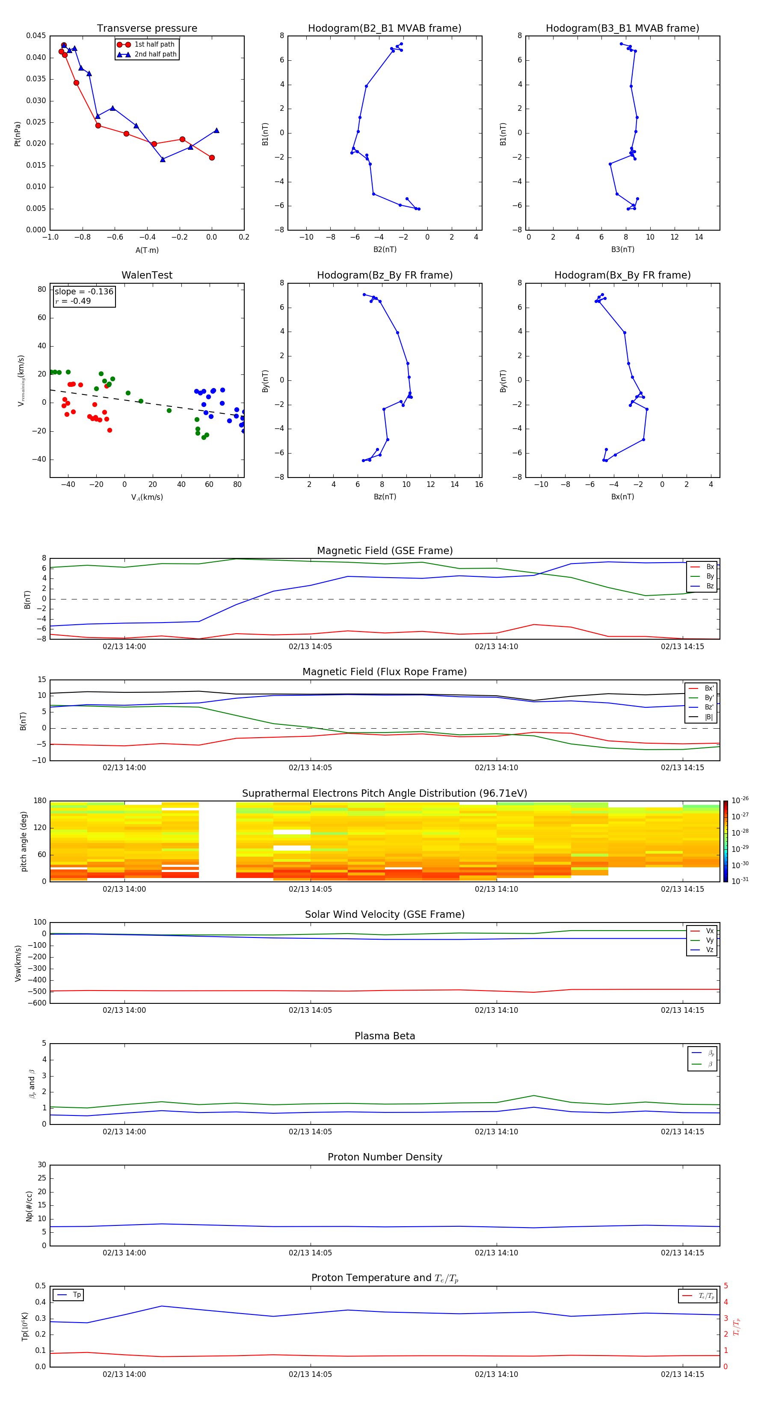Select the |B| legend entry in Flux Rope panel
The height and width of the screenshot is (1412, 770).
[x=702, y=717]
